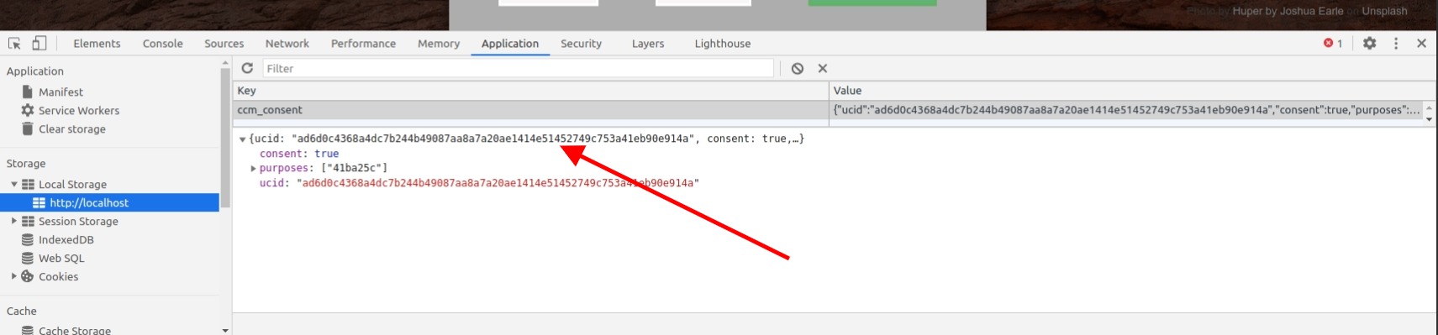Select the ccm_consent key cell
This screenshot has height=335, width=1438.
(530, 110)
